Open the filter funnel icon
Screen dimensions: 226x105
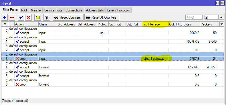point(47,17)
